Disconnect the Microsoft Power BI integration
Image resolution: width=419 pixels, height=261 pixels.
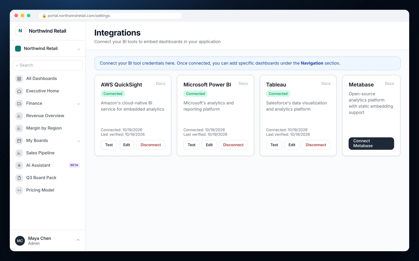(233, 145)
